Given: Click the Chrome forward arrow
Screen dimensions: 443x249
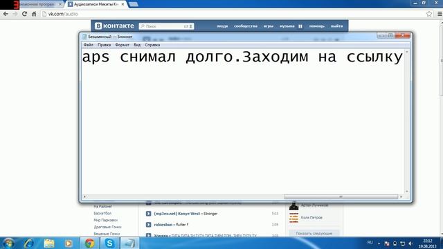Looking at the screenshot, I should coord(15,14).
